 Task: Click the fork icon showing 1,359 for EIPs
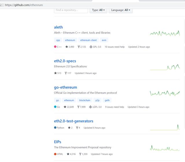pyautogui.click(x=80, y=154)
